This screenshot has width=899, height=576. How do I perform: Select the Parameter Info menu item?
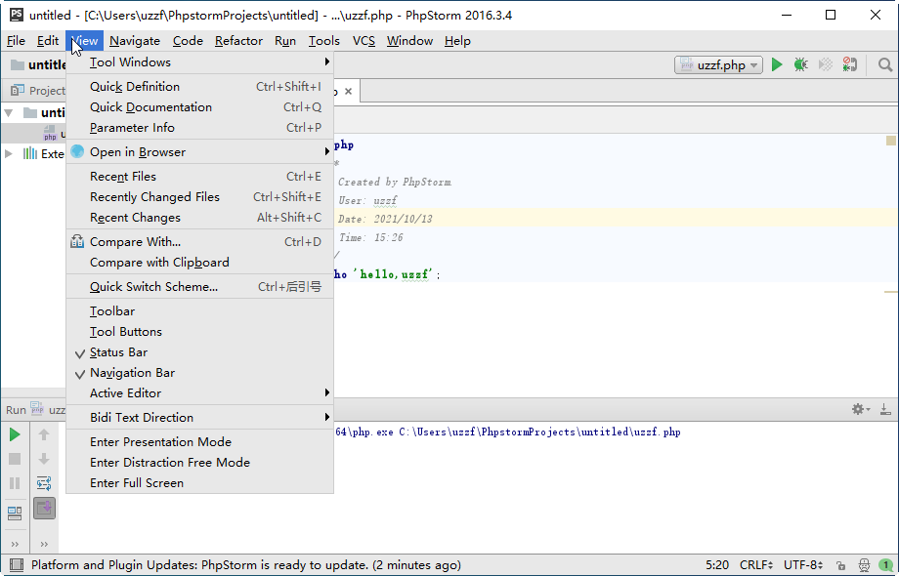pos(199,128)
